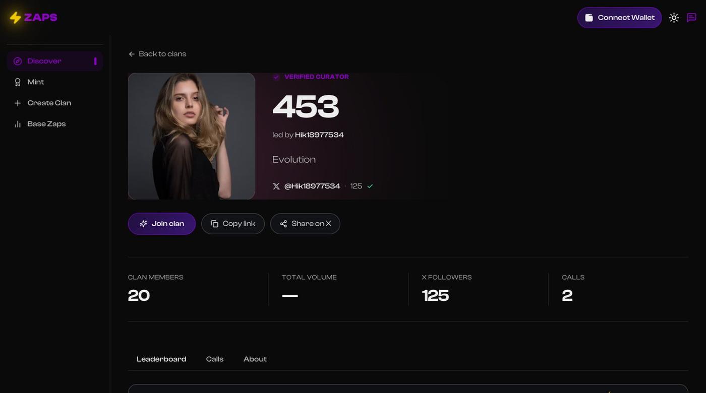Screen dimensions: 706x393
Task: Click the Base Zaps bar chart icon
Action: (18, 124)
